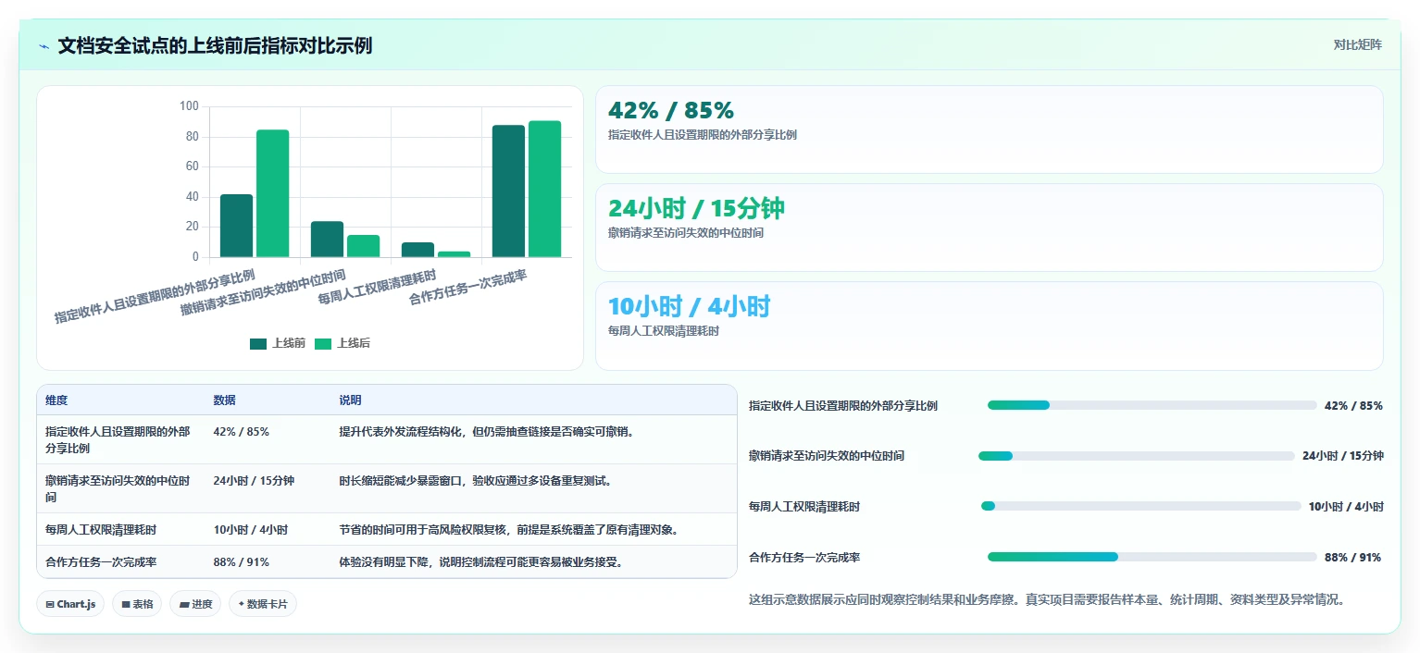Click the footnote starting 这组示意数据展示
This screenshot has width=1420, height=653.
1047,599
